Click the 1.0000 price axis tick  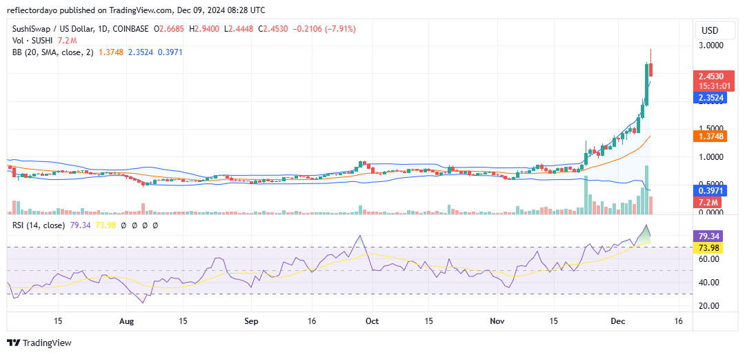[710, 157]
